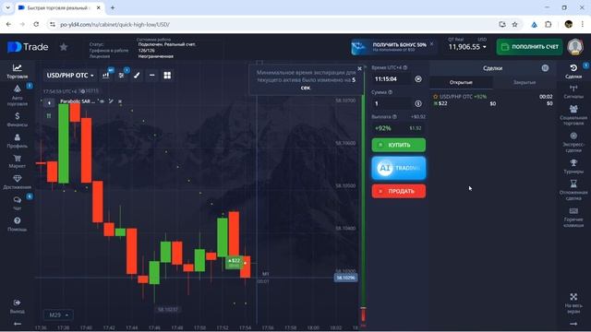This screenshot has height=332, width=591.
Task: Open the user avatar profile menu
Action: 575,47
